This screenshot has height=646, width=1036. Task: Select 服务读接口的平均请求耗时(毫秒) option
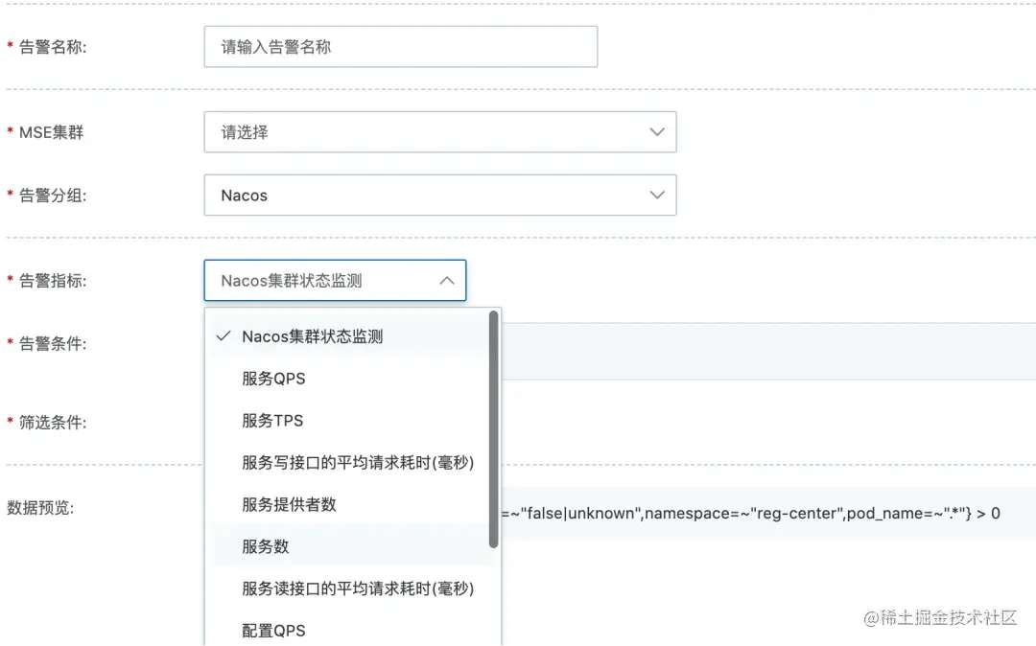(x=350, y=588)
